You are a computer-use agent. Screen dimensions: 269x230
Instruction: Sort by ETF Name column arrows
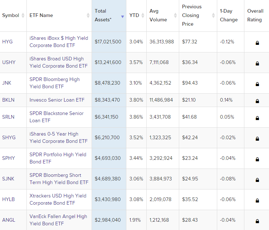click(88, 16)
